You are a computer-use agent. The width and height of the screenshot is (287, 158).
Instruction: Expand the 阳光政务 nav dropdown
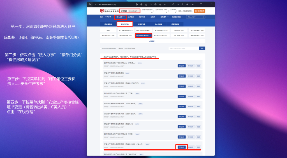(x=143, y=17)
